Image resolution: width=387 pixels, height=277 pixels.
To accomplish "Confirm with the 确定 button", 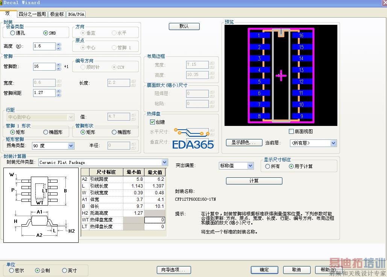I will click(264, 270).
